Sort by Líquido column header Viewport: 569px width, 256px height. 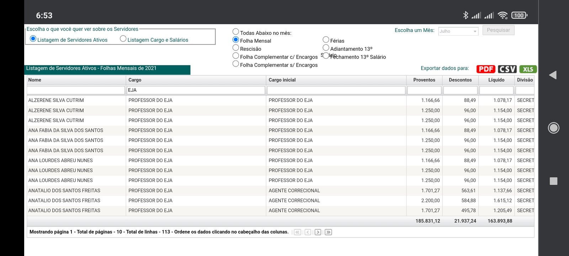tap(496, 80)
